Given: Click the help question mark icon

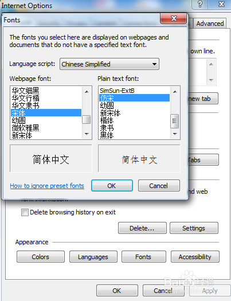Looking at the screenshot, I should click(200, 4).
